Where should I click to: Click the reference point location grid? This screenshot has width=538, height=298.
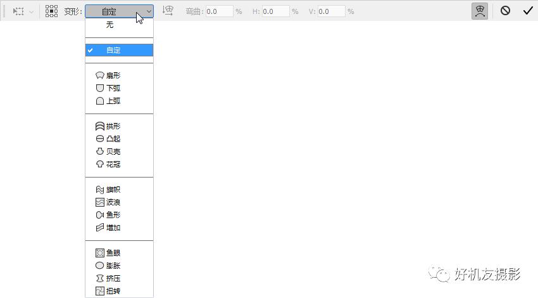click(51, 11)
